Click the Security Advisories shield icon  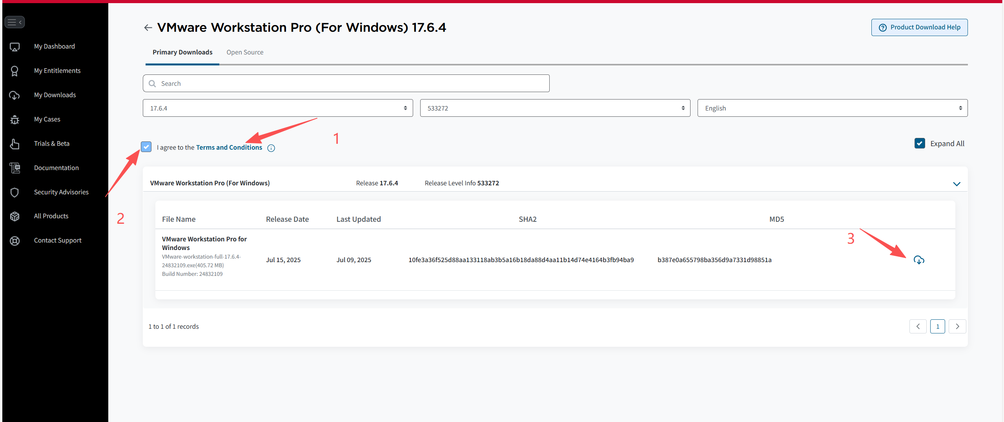click(15, 192)
